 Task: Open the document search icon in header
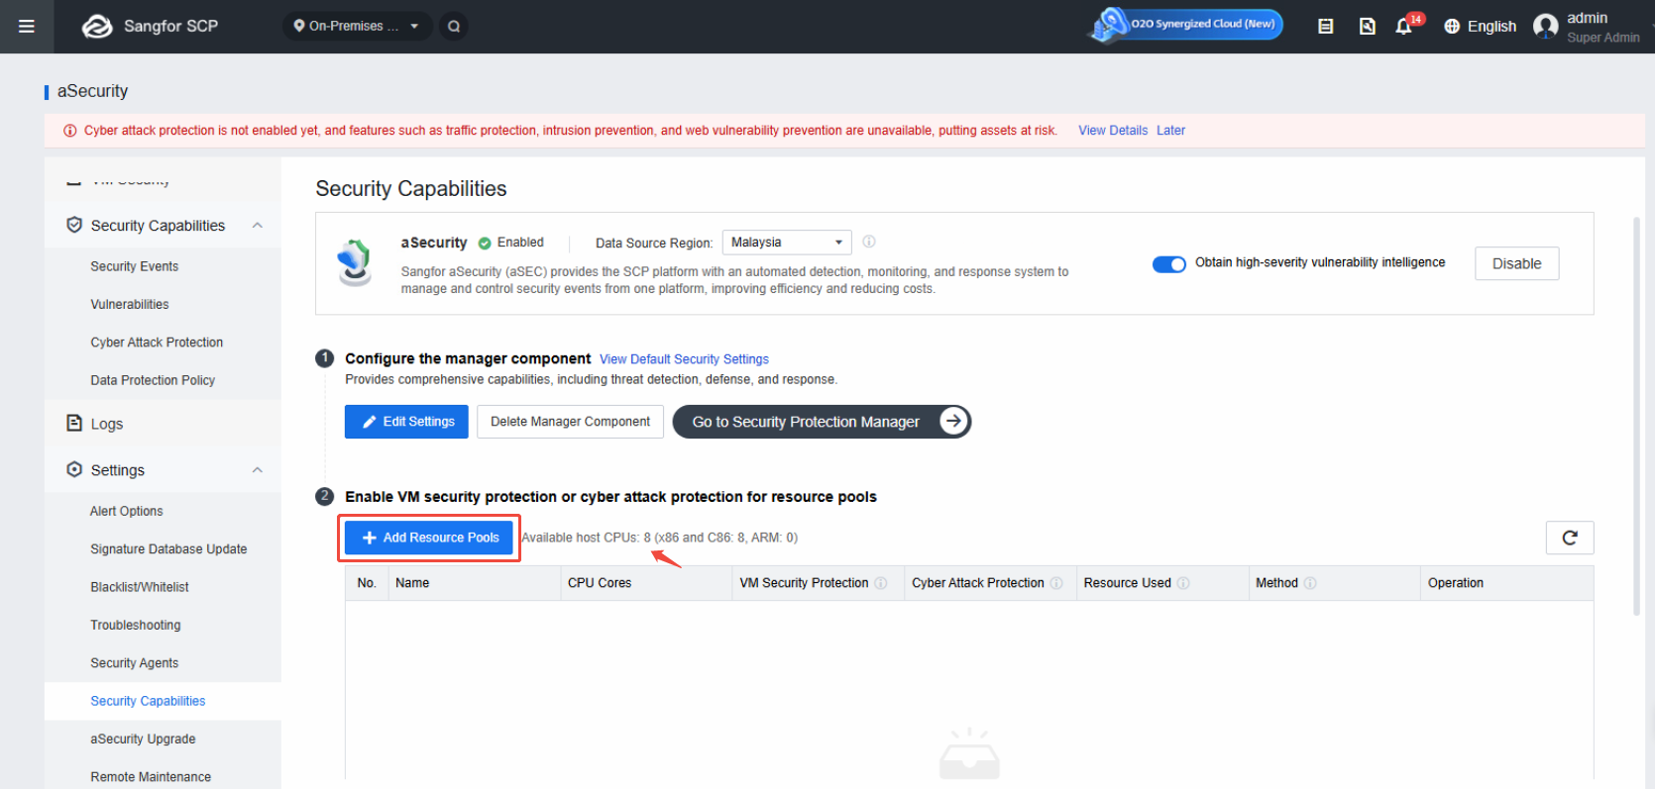[x=1367, y=27]
